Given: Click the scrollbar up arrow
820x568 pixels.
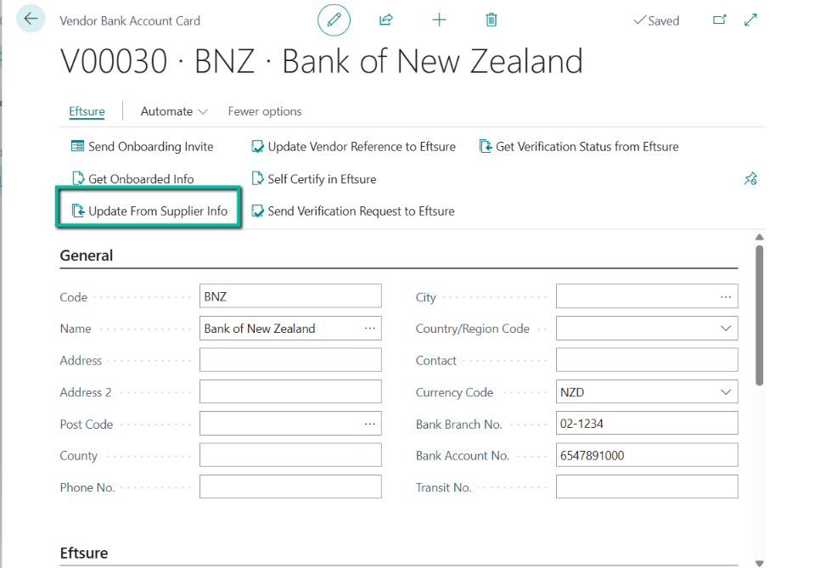Looking at the screenshot, I should [x=760, y=238].
